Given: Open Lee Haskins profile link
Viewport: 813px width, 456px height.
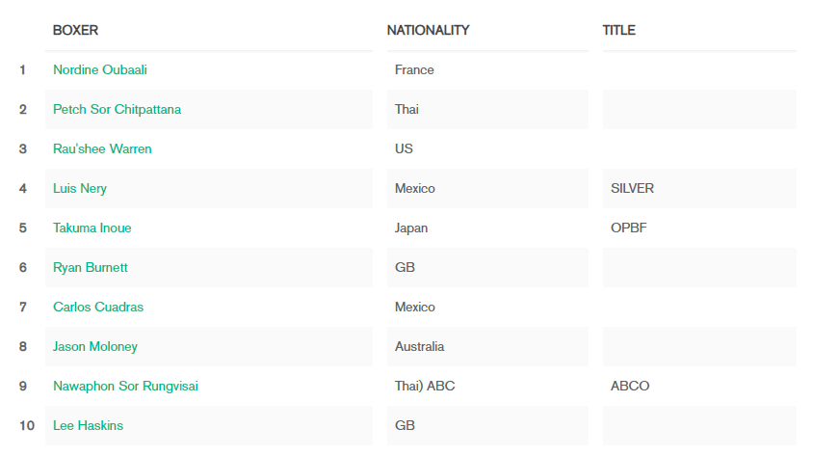Looking at the screenshot, I should [89, 425].
